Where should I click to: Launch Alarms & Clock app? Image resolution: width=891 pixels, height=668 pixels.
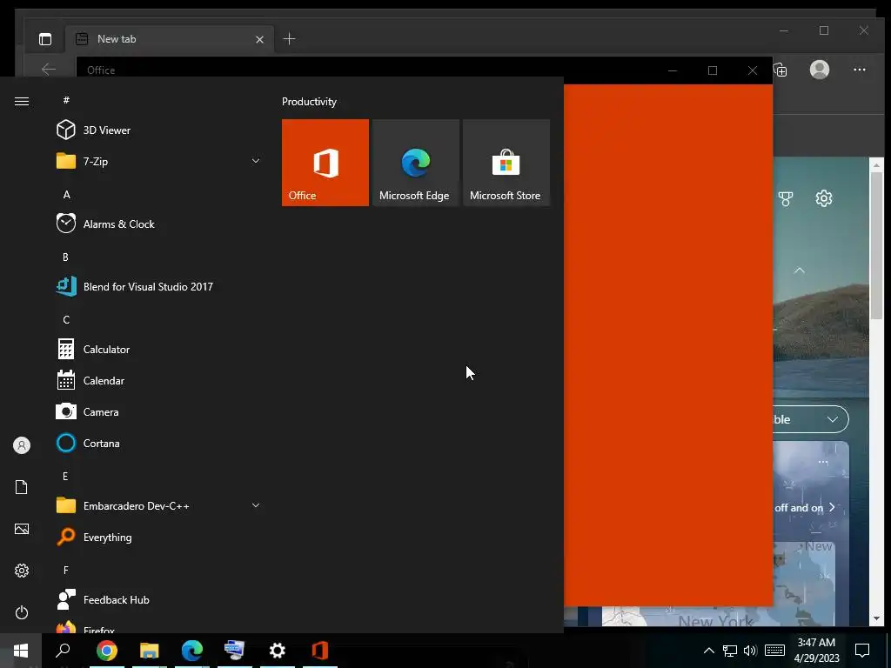(159, 224)
